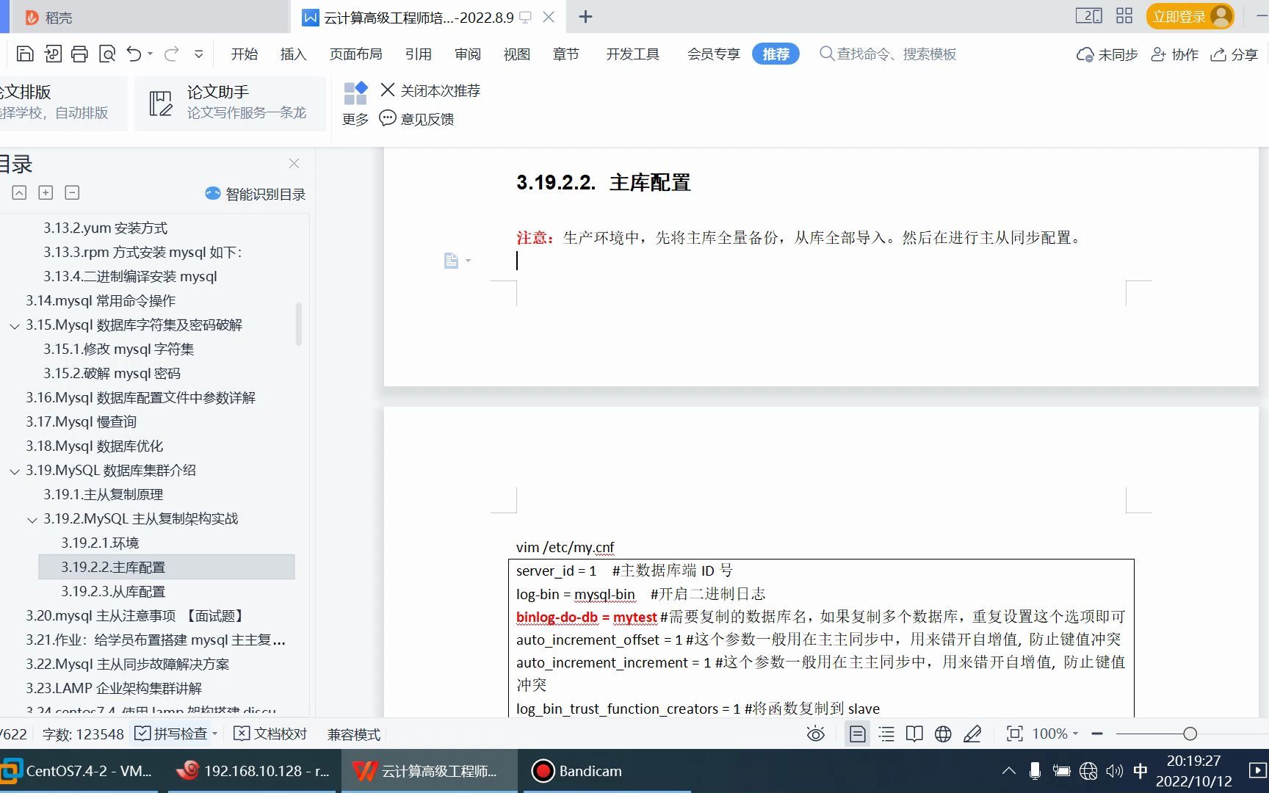Image resolution: width=1269 pixels, height=793 pixels.
Task: Open 论文助手 recommendation card
Action: click(230, 102)
